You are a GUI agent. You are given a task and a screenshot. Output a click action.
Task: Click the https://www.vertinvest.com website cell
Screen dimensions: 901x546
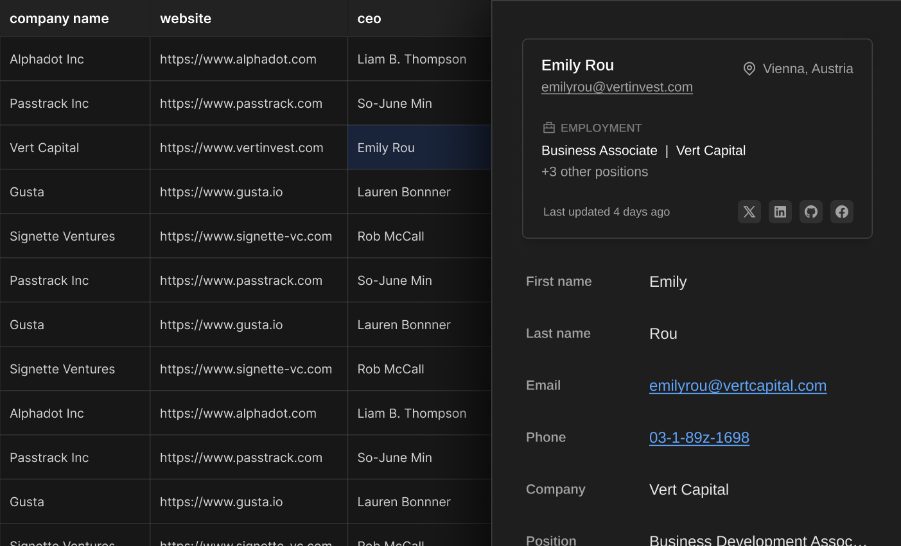[x=241, y=148]
